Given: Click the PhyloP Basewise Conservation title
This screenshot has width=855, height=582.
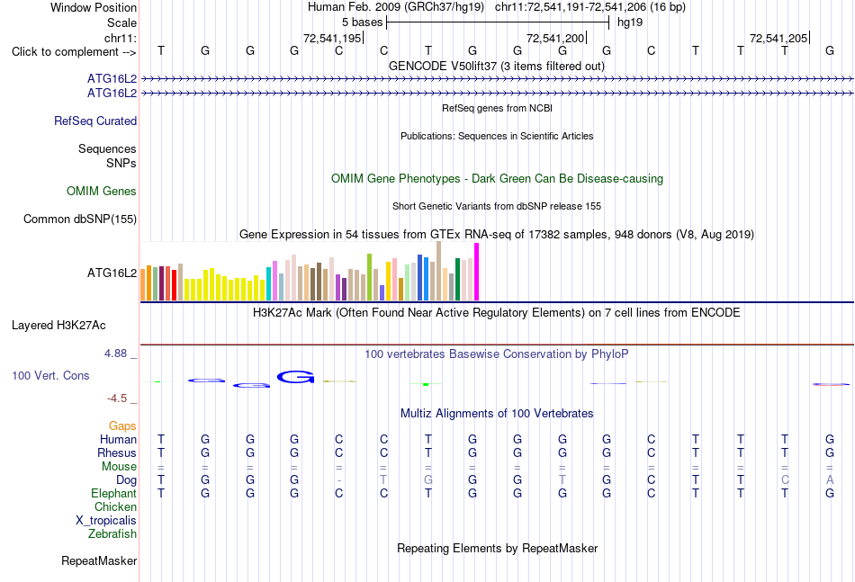Looking at the screenshot, I should 497,354.
